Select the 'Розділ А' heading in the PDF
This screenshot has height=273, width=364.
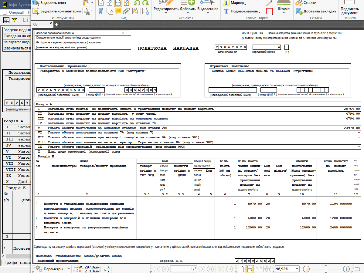coord(44,104)
